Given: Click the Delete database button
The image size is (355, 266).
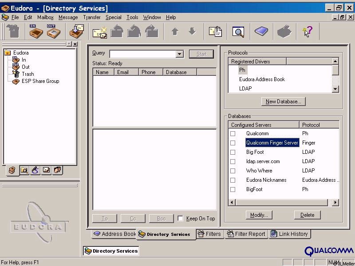Looking at the screenshot, I should coord(307,215).
